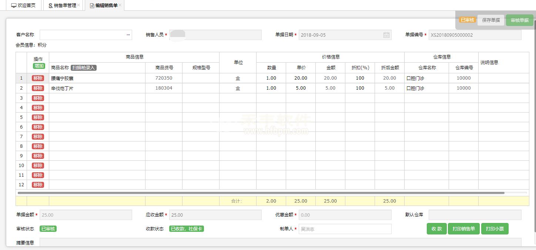Remove row 2 辛伐他丁片 with 移除

pos(38,88)
